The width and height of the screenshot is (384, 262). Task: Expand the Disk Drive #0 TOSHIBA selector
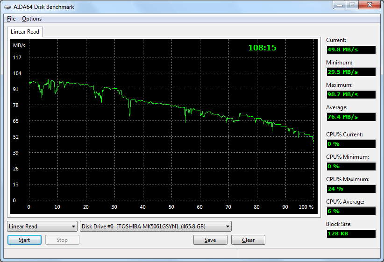[156, 226]
